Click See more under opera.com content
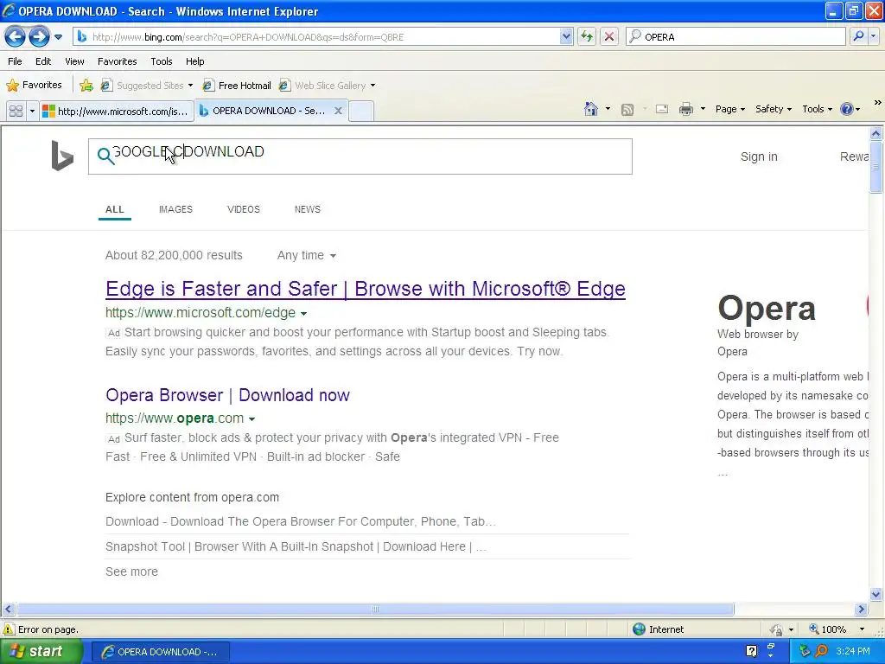 (x=131, y=571)
